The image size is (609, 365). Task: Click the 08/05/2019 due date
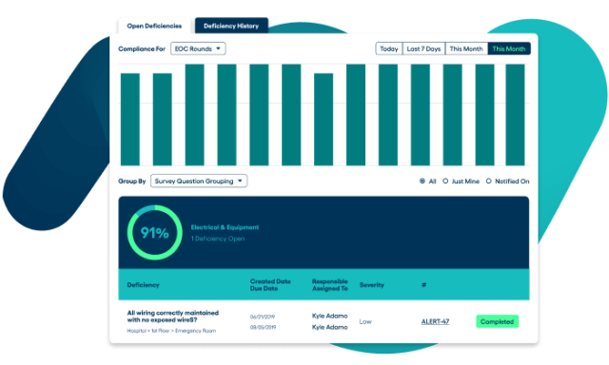[x=263, y=327]
